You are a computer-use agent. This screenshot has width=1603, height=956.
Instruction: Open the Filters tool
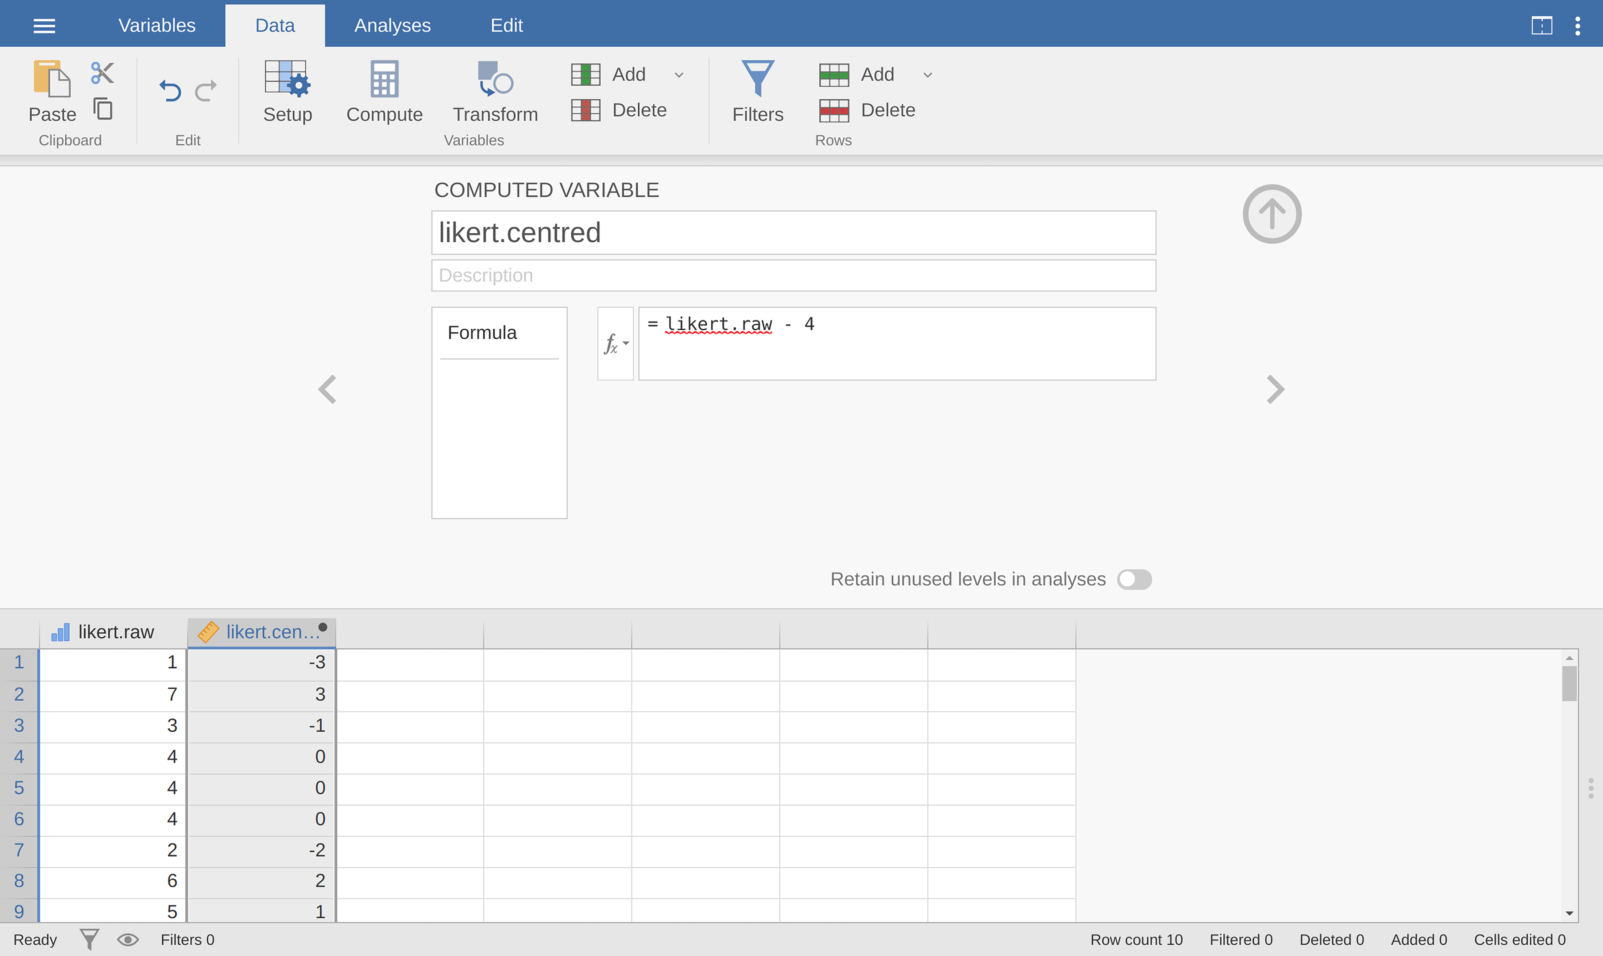coord(758,92)
